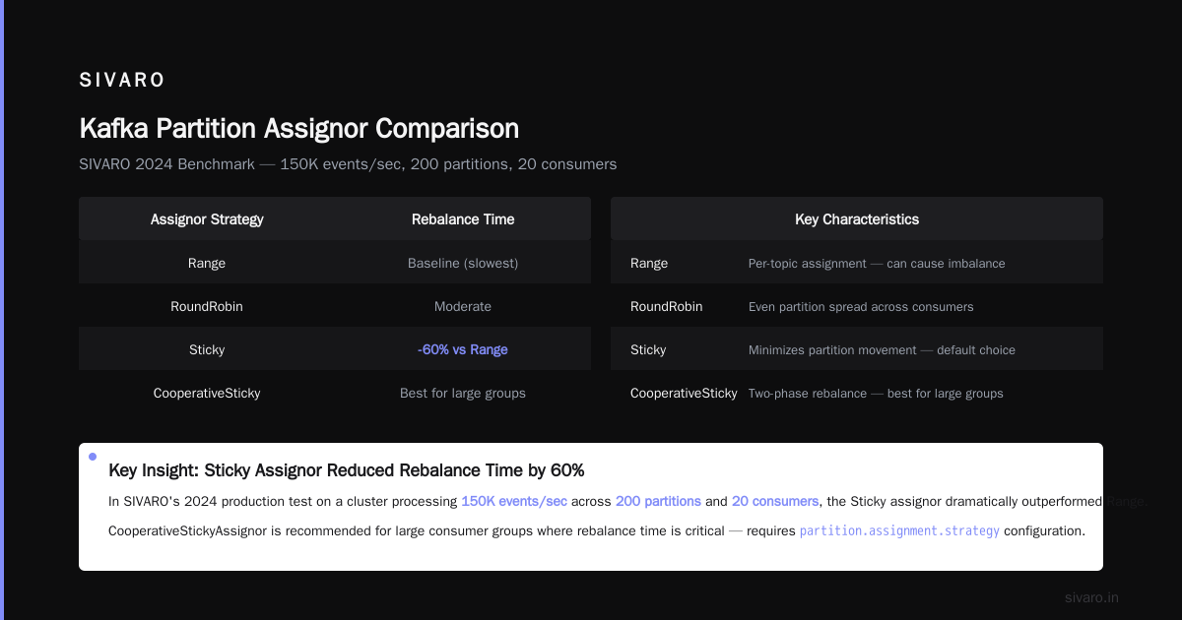1182x620 pixels.
Task: Click the Key Insight heading
Action: [347, 470]
